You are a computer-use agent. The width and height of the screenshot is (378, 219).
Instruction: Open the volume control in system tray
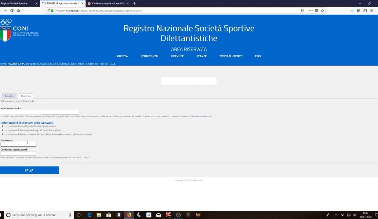click(355, 215)
